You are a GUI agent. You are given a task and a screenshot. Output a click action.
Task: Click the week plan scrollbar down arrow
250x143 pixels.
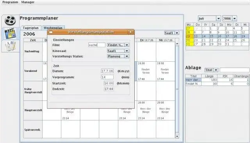[177, 136]
